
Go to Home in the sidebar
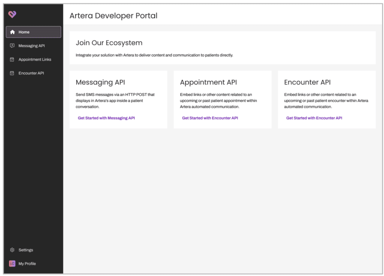click(x=33, y=32)
